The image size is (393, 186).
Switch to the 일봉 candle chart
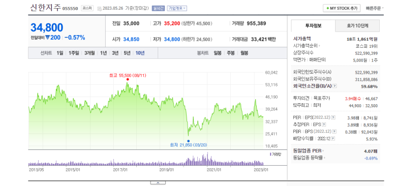(218, 53)
